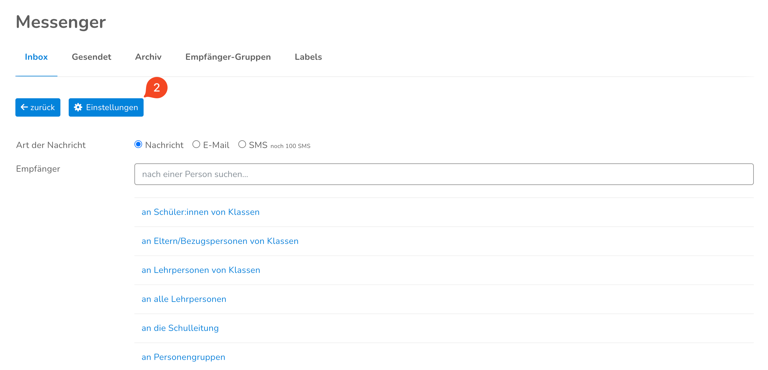This screenshot has height=370, width=768.
Task: Click the gear icon in Einstellungen button
Action: 78,107
